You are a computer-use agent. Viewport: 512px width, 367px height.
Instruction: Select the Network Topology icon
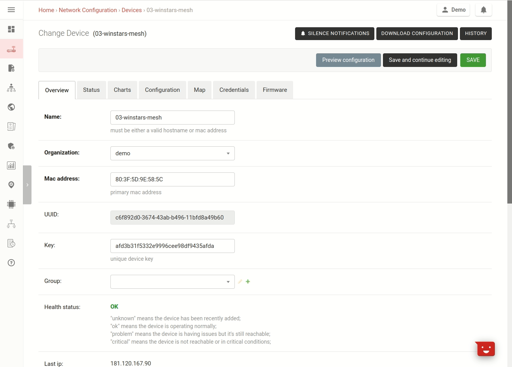point(11,224)
